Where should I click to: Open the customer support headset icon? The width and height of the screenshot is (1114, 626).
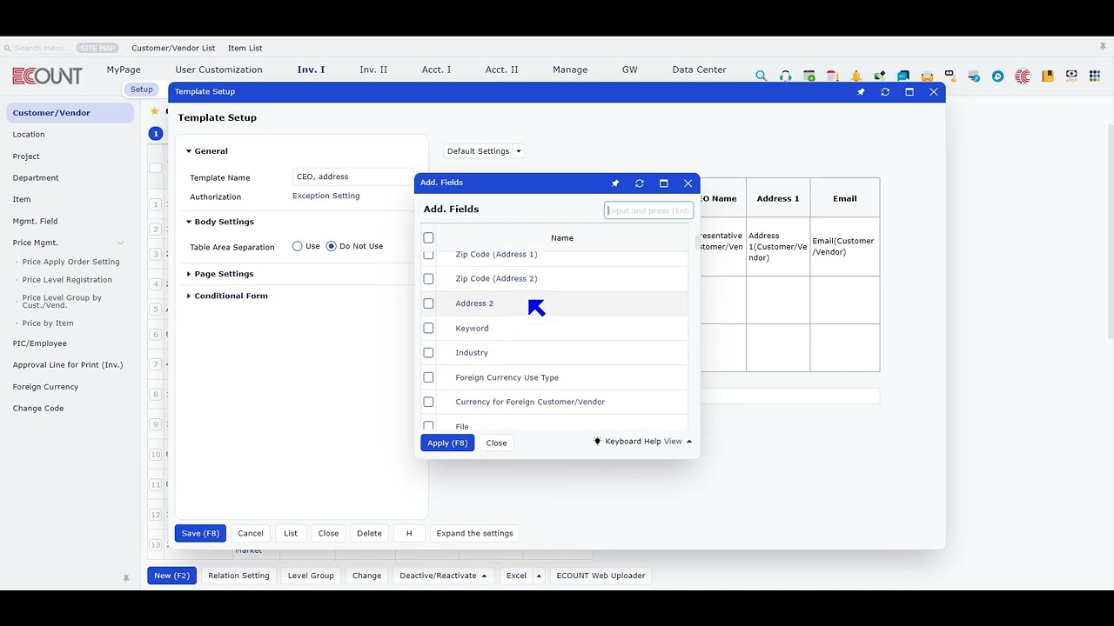785,76
